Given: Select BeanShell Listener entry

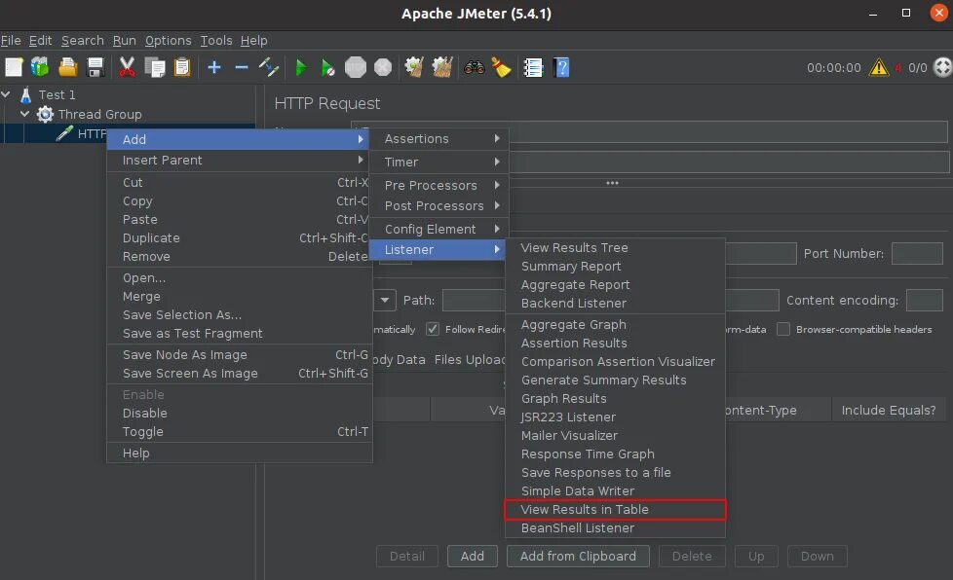Looking at the screenshot, I should point(615,527).
